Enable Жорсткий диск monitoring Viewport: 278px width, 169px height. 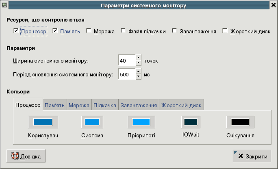[x=225, y=31]
